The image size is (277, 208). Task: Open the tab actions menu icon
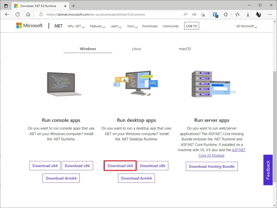click(x=6, y=6)
